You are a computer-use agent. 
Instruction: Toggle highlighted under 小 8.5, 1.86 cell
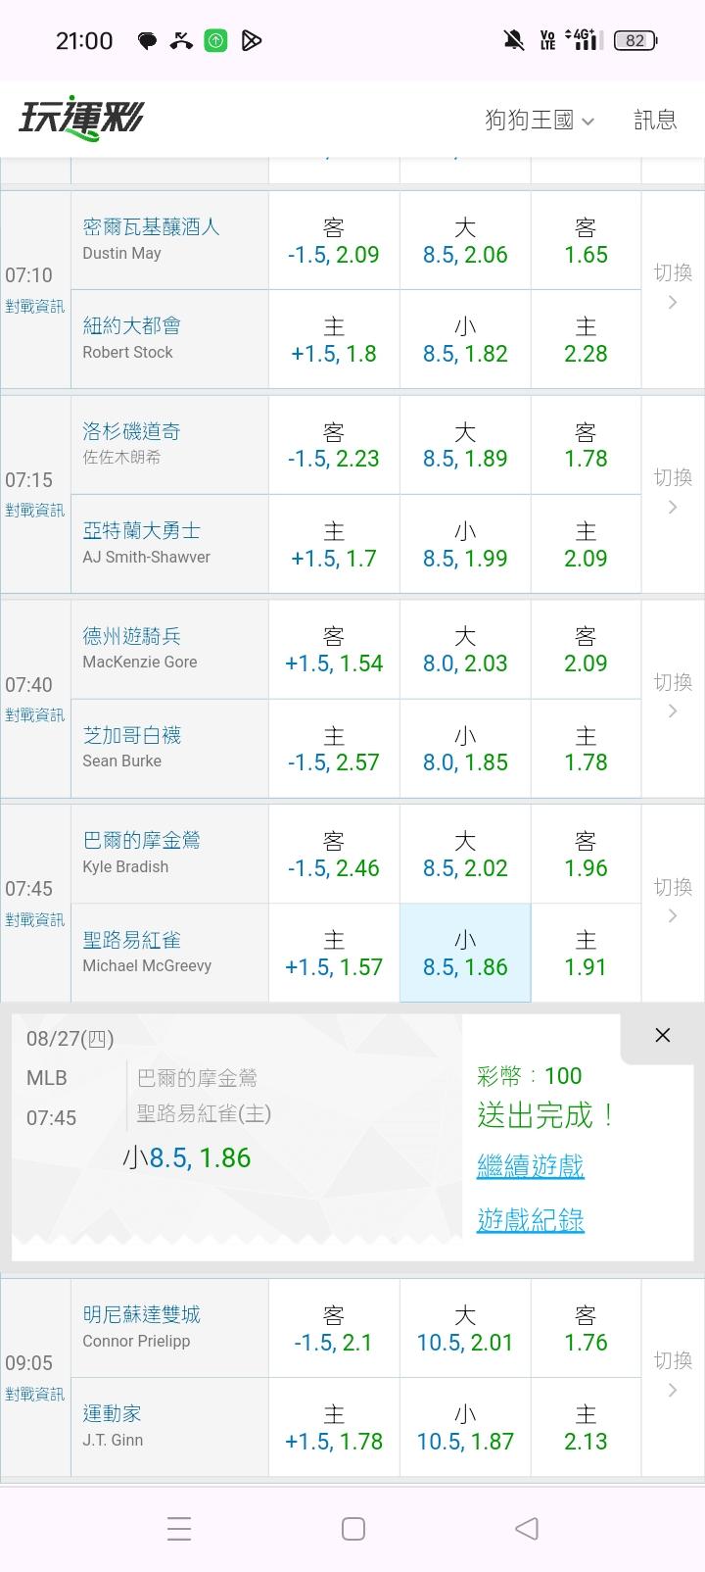pyautogui.click(x=465, y=953)
